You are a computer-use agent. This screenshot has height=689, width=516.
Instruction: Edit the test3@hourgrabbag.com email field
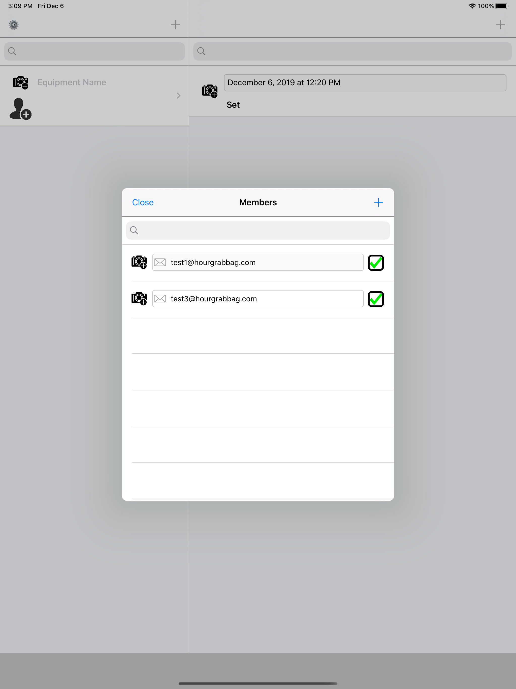tap(258, 299)
